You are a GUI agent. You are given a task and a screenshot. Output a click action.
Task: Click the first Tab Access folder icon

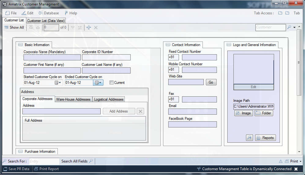(280, 13)
